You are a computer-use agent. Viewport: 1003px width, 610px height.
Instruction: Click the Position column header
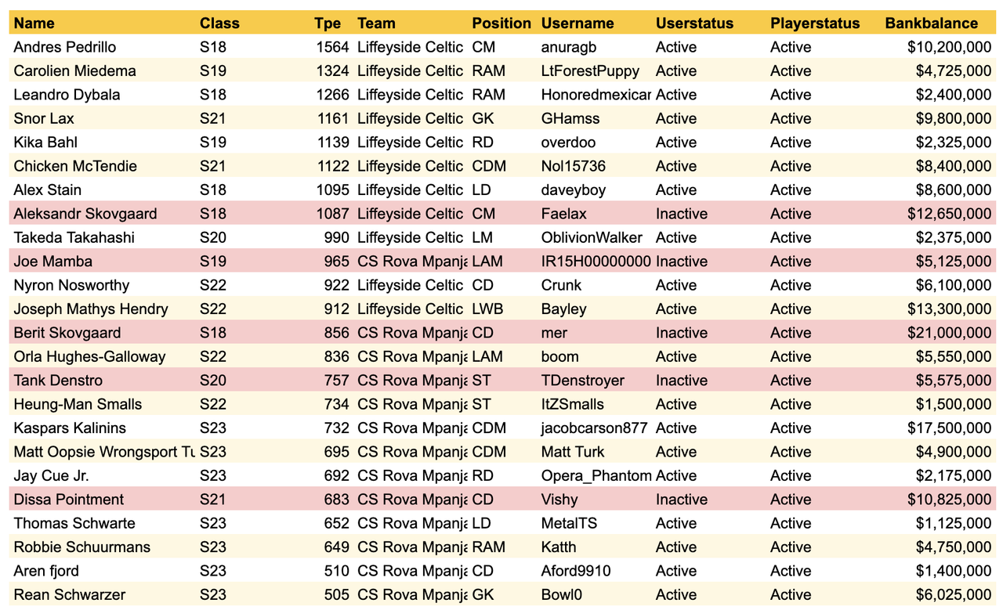[501, 23]
